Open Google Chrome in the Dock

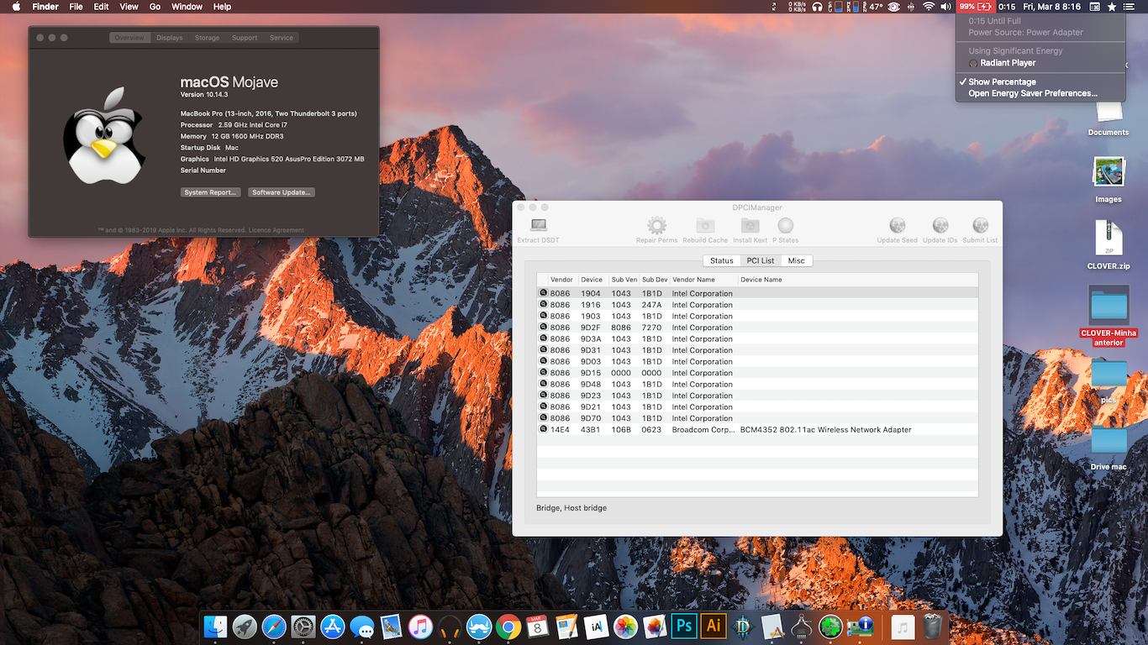pos(508,626)
